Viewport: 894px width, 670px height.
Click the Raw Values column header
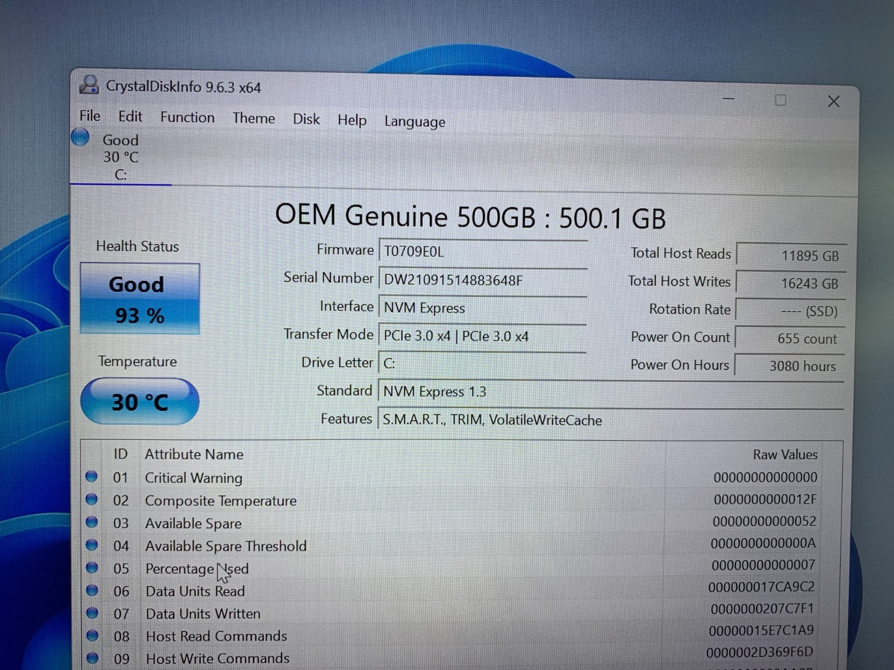click(785, 454)
